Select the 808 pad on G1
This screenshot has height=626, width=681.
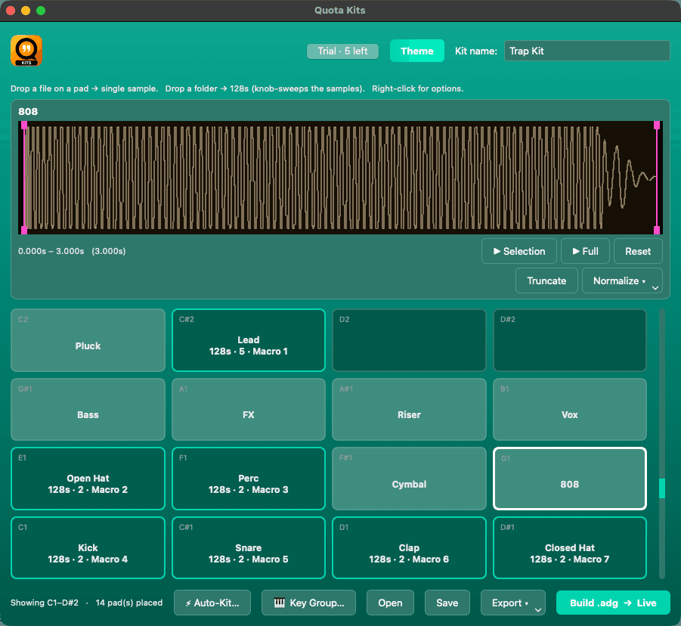(x=570, y=479)
